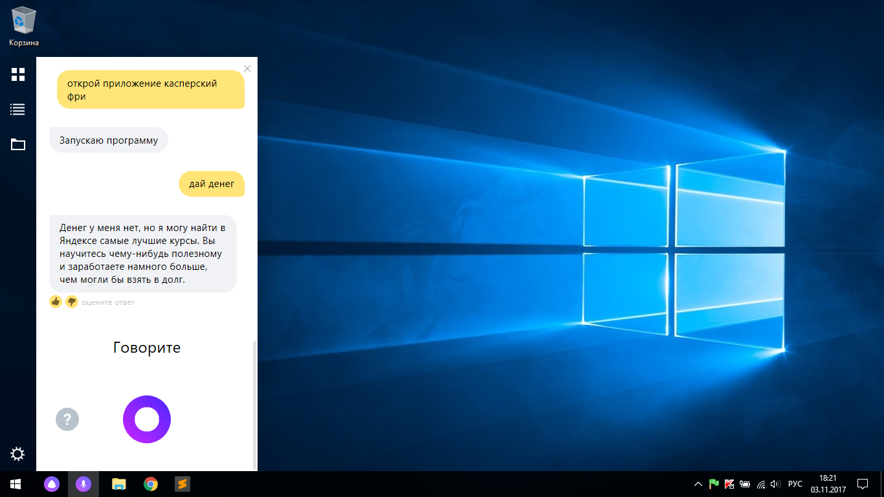The height and width of the screenshot is (497, 884).
Task: Open the volume control in system tray
Action: 775,484
